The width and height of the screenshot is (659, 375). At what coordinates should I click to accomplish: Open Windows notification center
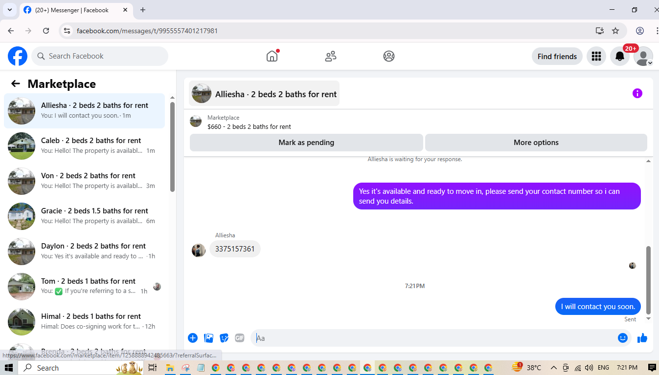coord(652,368)
